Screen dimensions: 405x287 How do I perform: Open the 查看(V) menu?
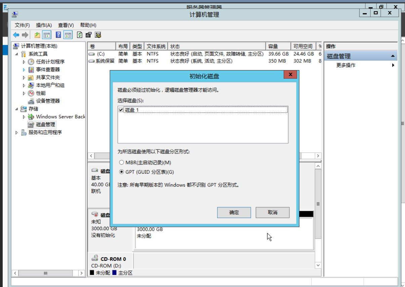point(66,25)
